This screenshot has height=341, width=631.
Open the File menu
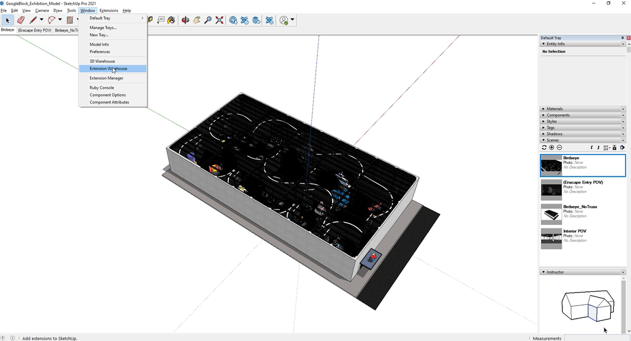pos(4,11)
